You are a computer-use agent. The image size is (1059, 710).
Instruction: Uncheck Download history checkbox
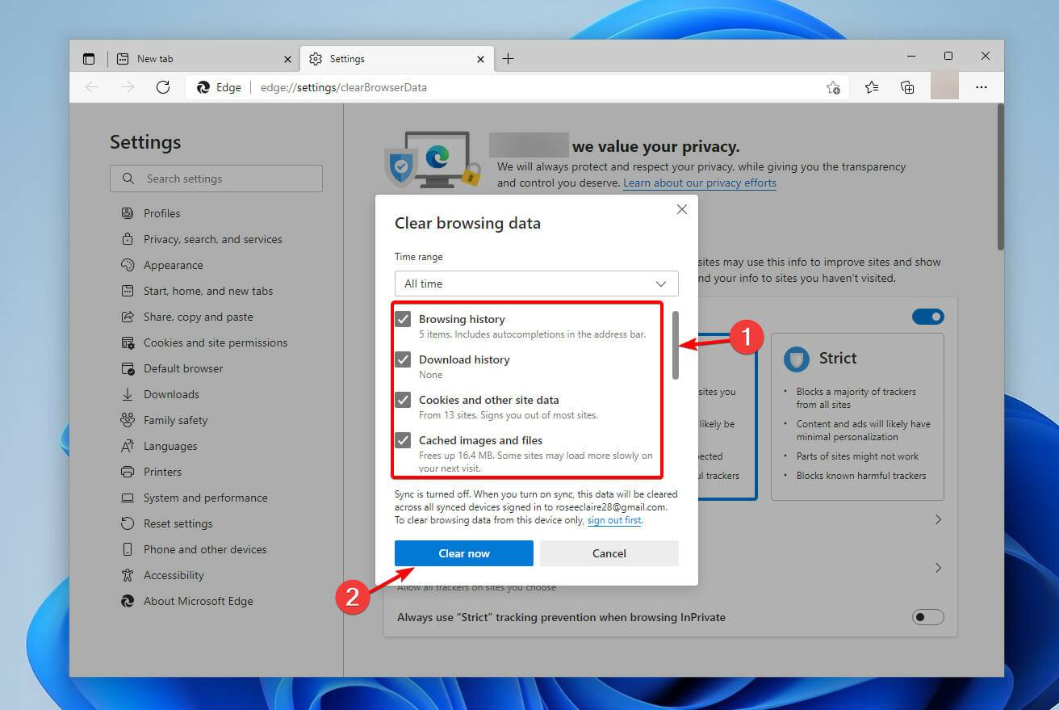403,359
